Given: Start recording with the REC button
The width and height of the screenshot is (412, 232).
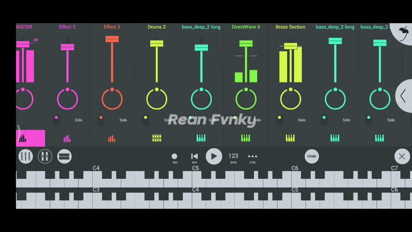Looking at the screenshot, I should click(x=175, y=158).
